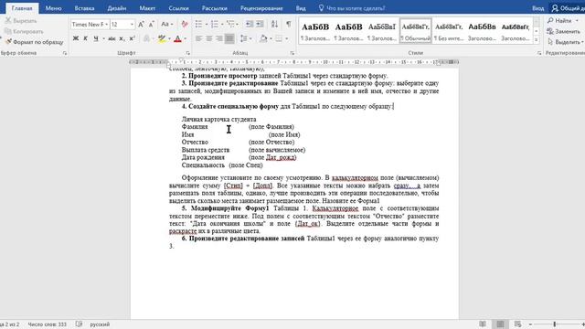The width and height of the screenshot is (585, 329).
Task: Apply subscript formatting
Action: (122, 38)
